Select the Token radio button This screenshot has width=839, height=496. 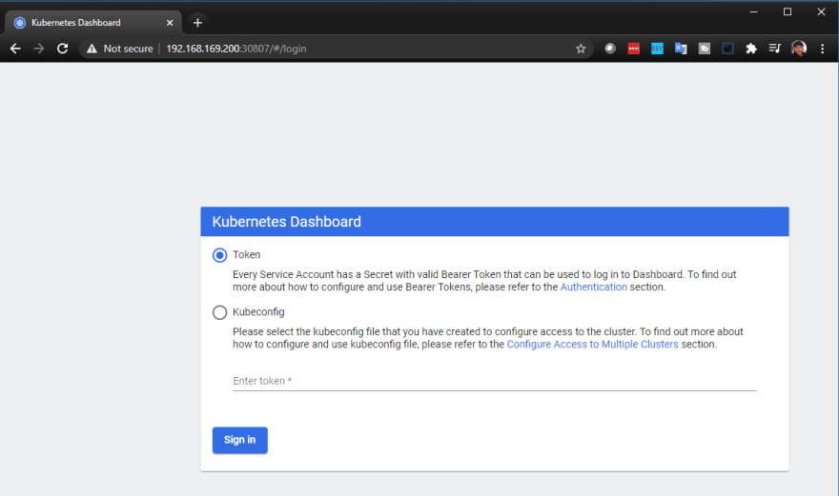[x=219, y=255]
